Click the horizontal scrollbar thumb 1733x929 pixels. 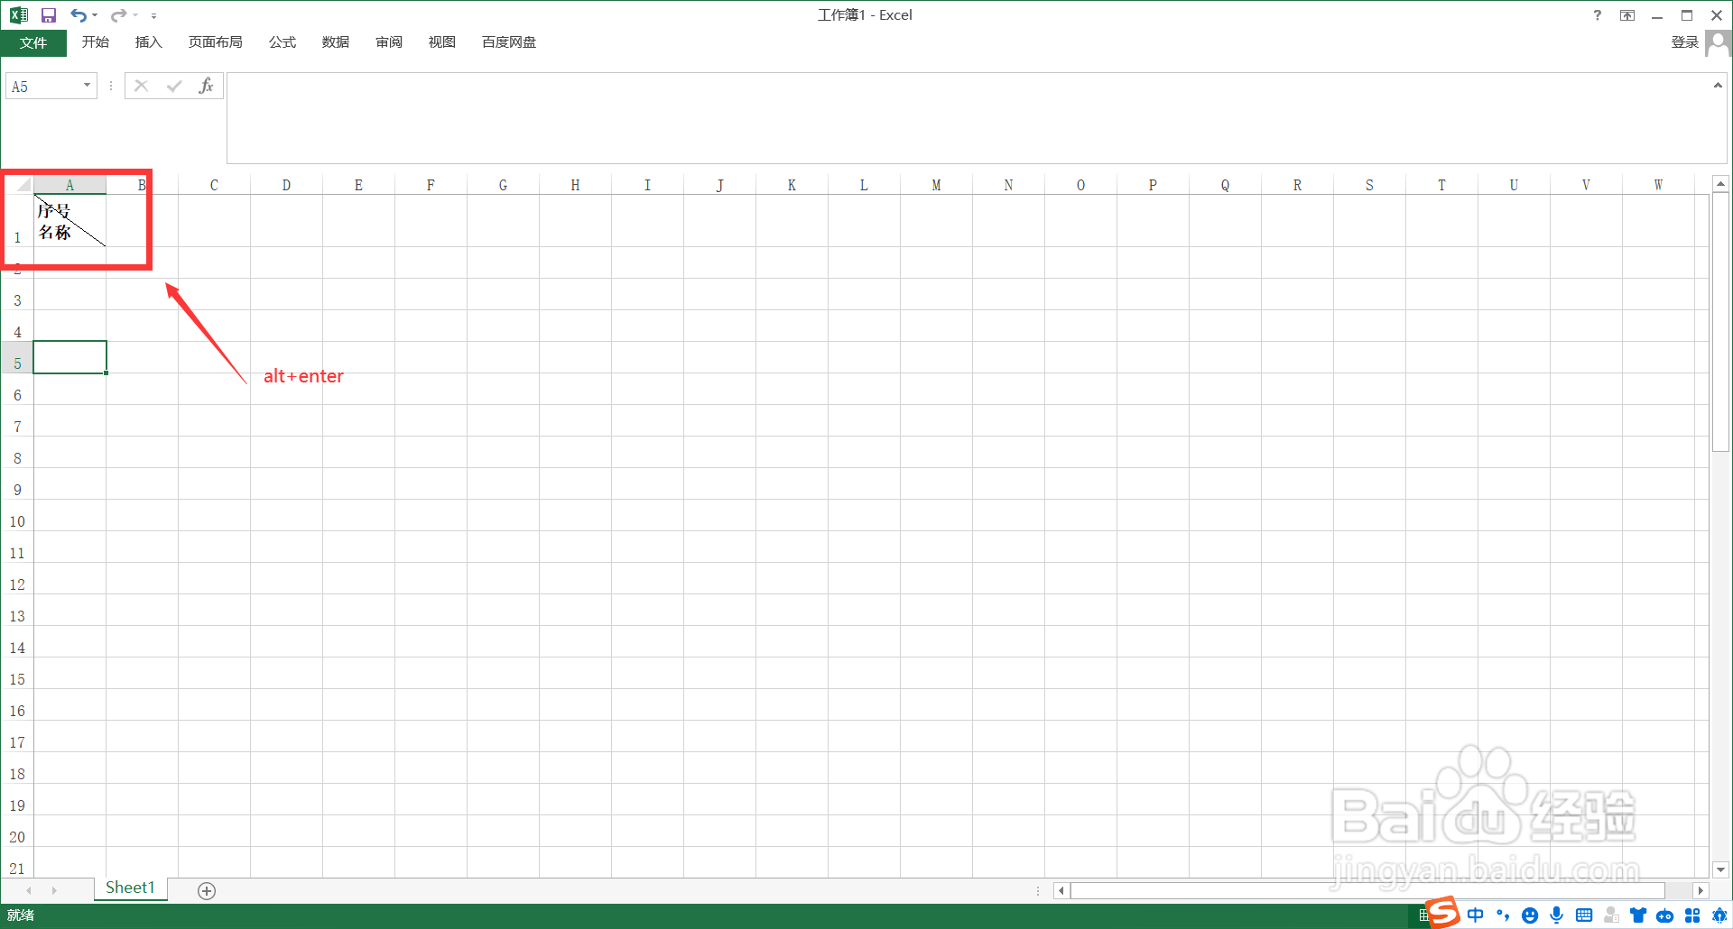point(1368,891)
